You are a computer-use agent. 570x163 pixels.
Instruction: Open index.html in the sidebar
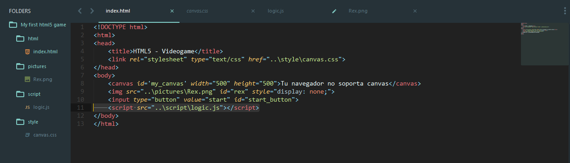pos(45,52)
